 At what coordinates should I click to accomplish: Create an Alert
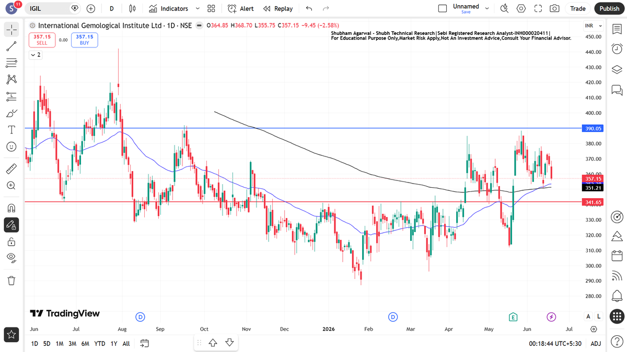tap(241, 8)
